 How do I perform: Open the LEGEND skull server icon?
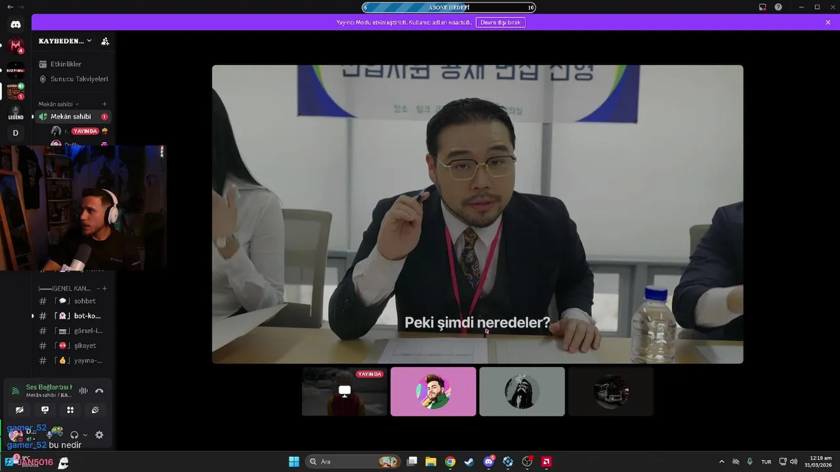[16, 113]
